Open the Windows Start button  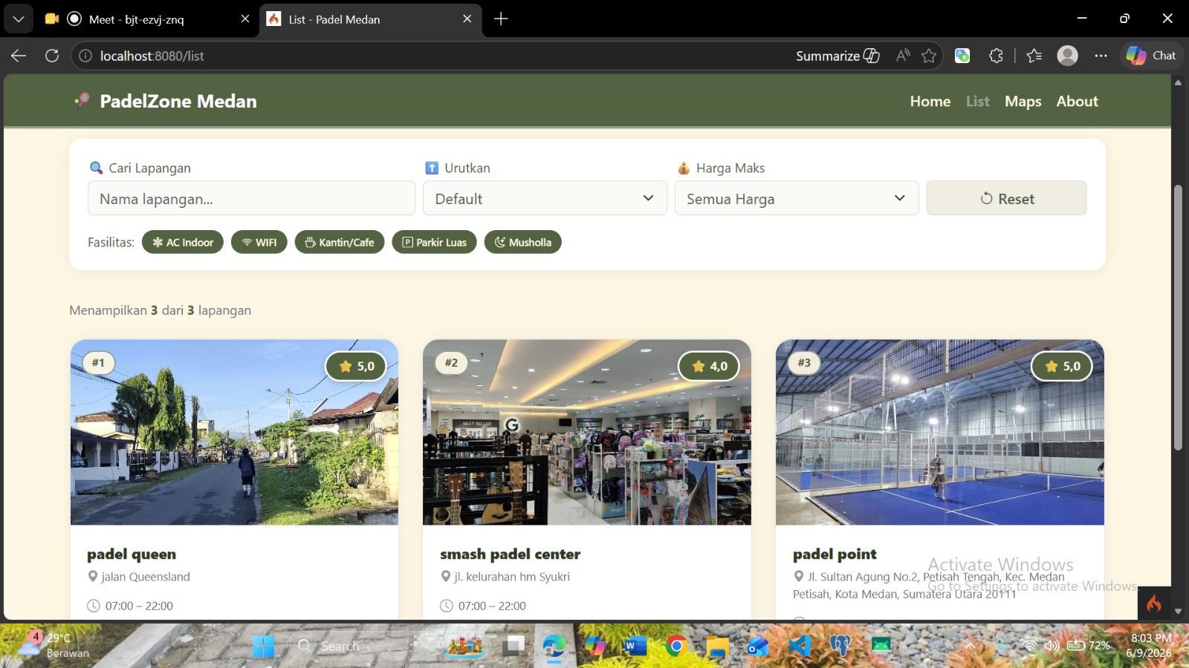(263, 646)
